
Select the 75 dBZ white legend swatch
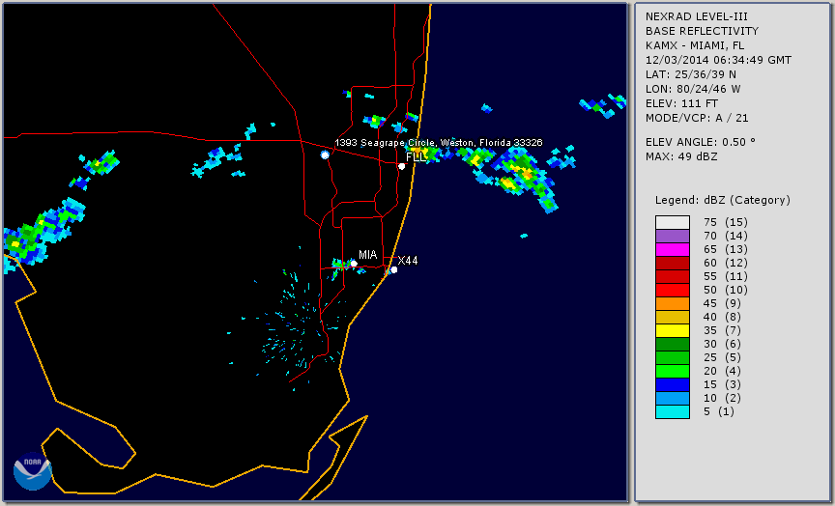[672, 222]
